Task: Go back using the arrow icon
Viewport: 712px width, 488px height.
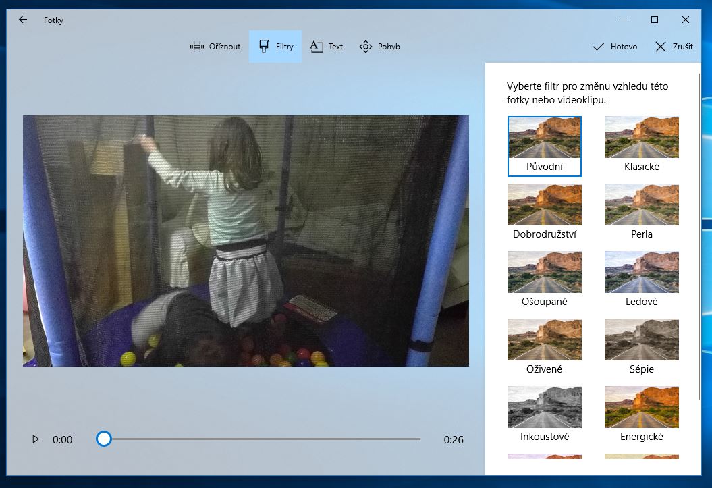Action: [23, 20]
